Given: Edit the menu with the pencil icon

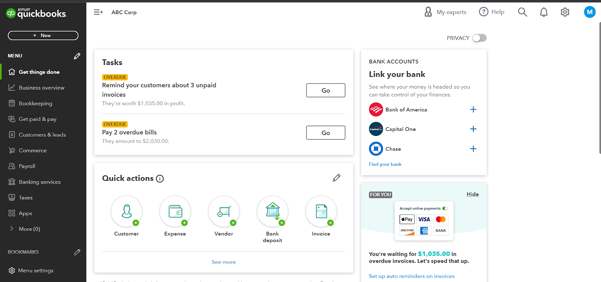Looking at the screenshot, I should click(77, 56).
